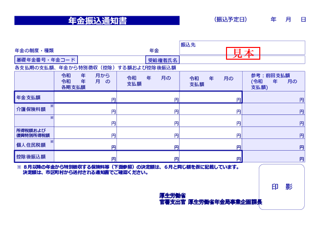Click the 所得税額および復興特別所得税額 row header
The width and height of the screenshot is (318, 225).
34,133
